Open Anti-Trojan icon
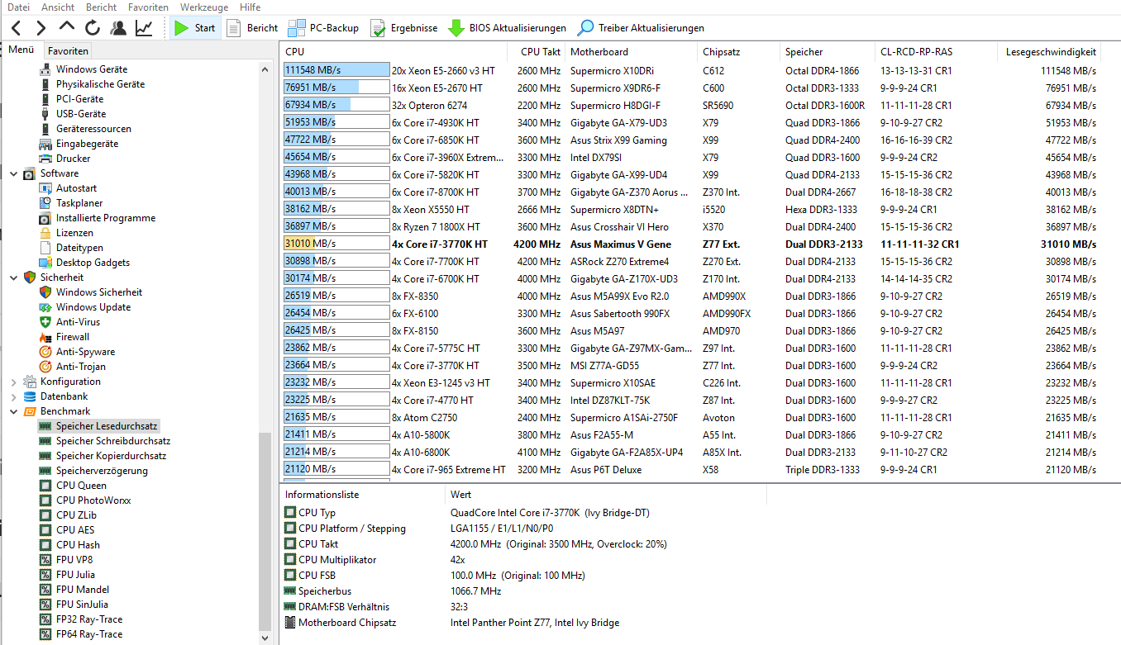The width and height of the screenshot is (1121, 645). tap(45, 367)
